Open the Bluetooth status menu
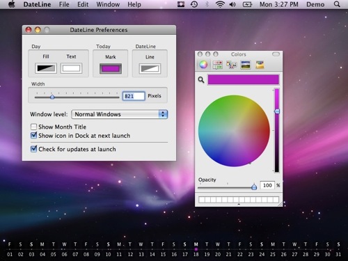Image resolution: width=348 pixels, height=261 pixels. [207, 4]
